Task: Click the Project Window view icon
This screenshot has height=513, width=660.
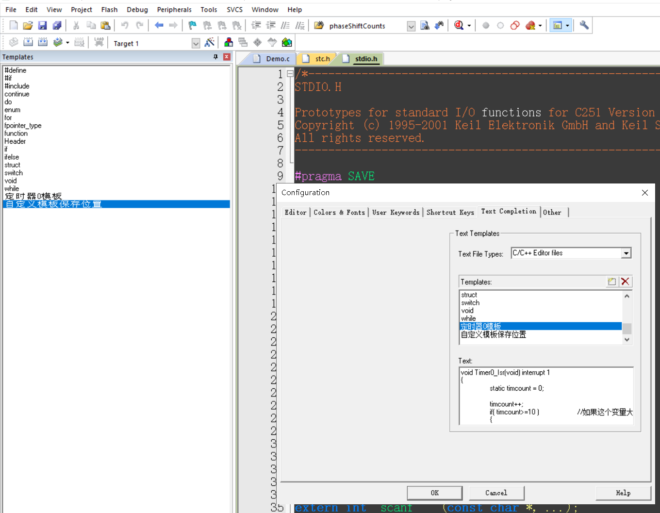Action: (x=558, y=25)
